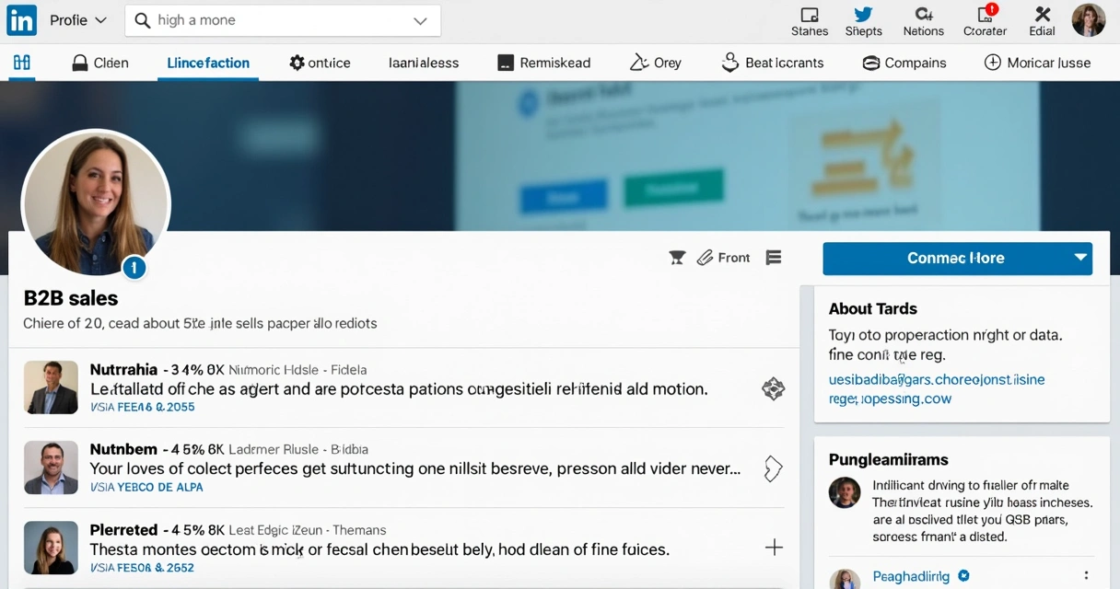
Task: Select the Llincefaction tab
Action: [208, 63]
